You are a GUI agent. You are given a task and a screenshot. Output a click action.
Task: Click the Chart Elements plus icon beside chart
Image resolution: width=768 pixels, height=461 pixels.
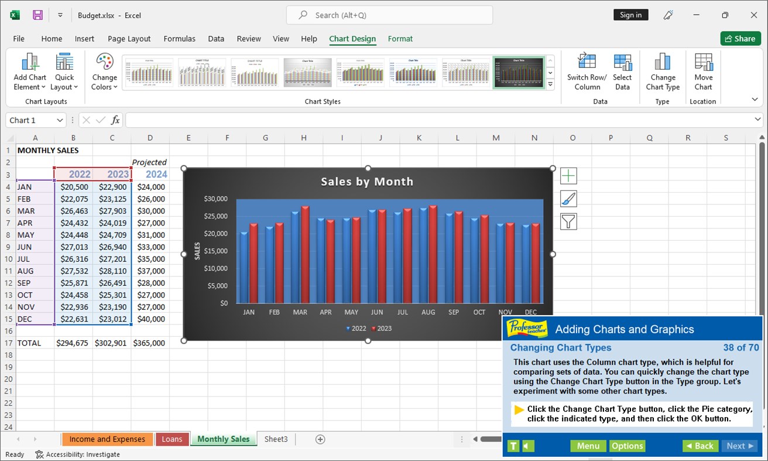coord(568,175)
